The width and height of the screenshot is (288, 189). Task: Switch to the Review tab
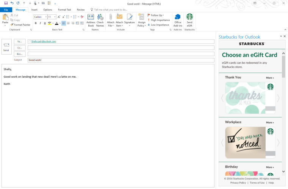click(x=81, y=10)
